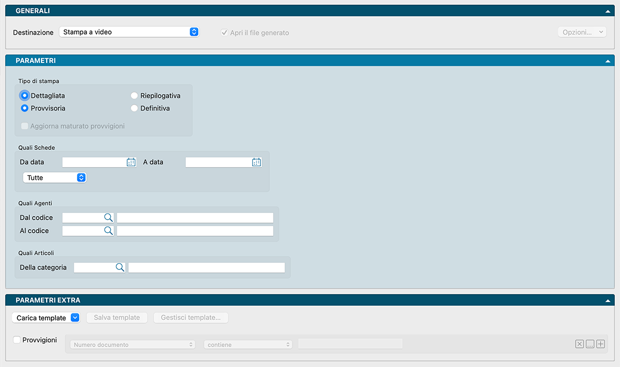The height and width of the screenshot is (367, 620).
Task: Open the Tutte schede dropdown
Action: (x=55, y=178)
